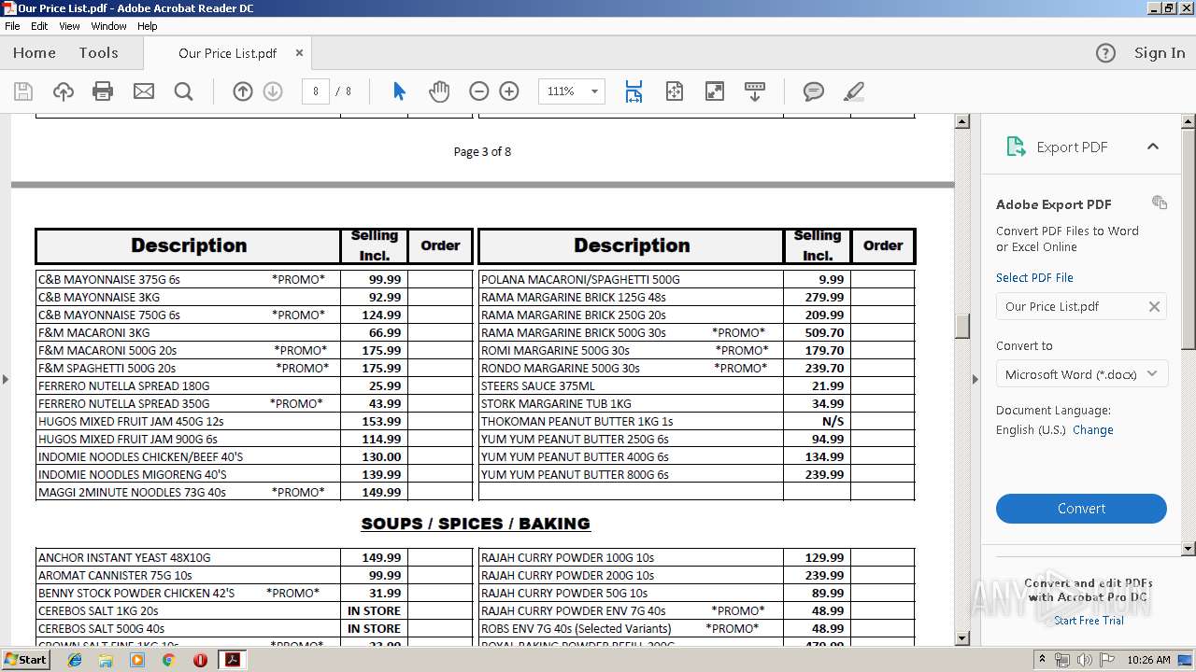Image resolution: width=1196 pixels, height=672 pixels.
Task: Click the Save file icon
Action: tap(23, 91)
